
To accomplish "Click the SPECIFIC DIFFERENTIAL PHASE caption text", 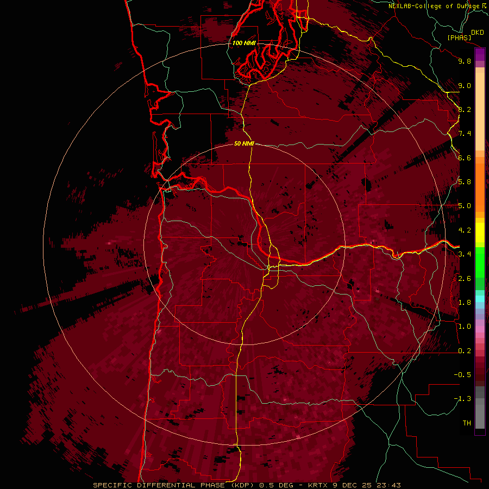I will (159, 485).
